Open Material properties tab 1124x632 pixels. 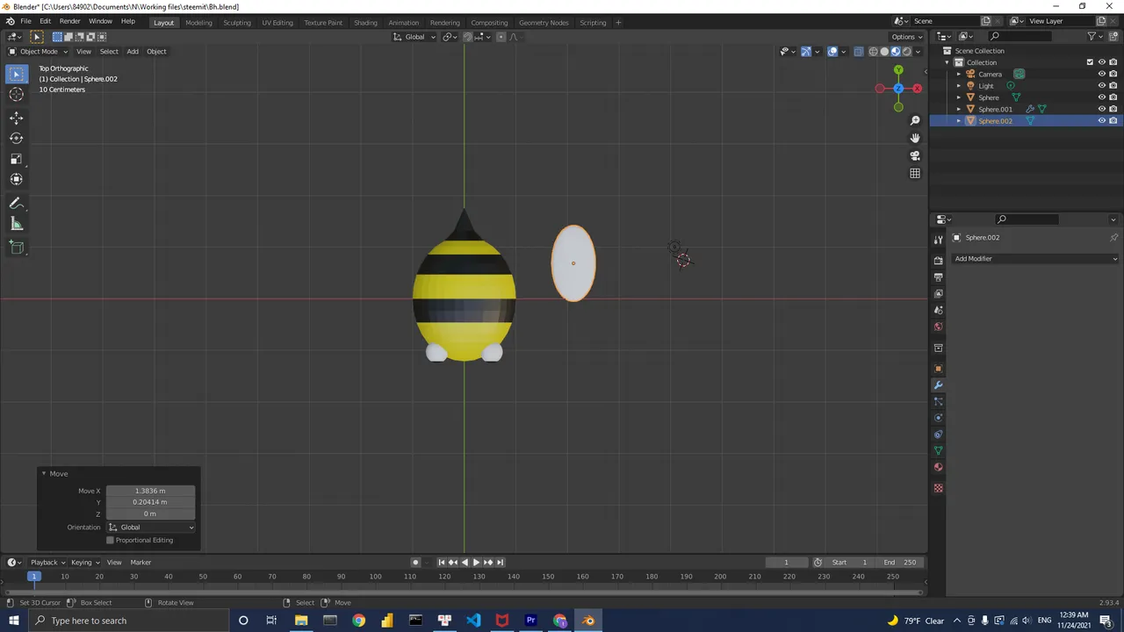pyautogui.click(x=938, y=468)
